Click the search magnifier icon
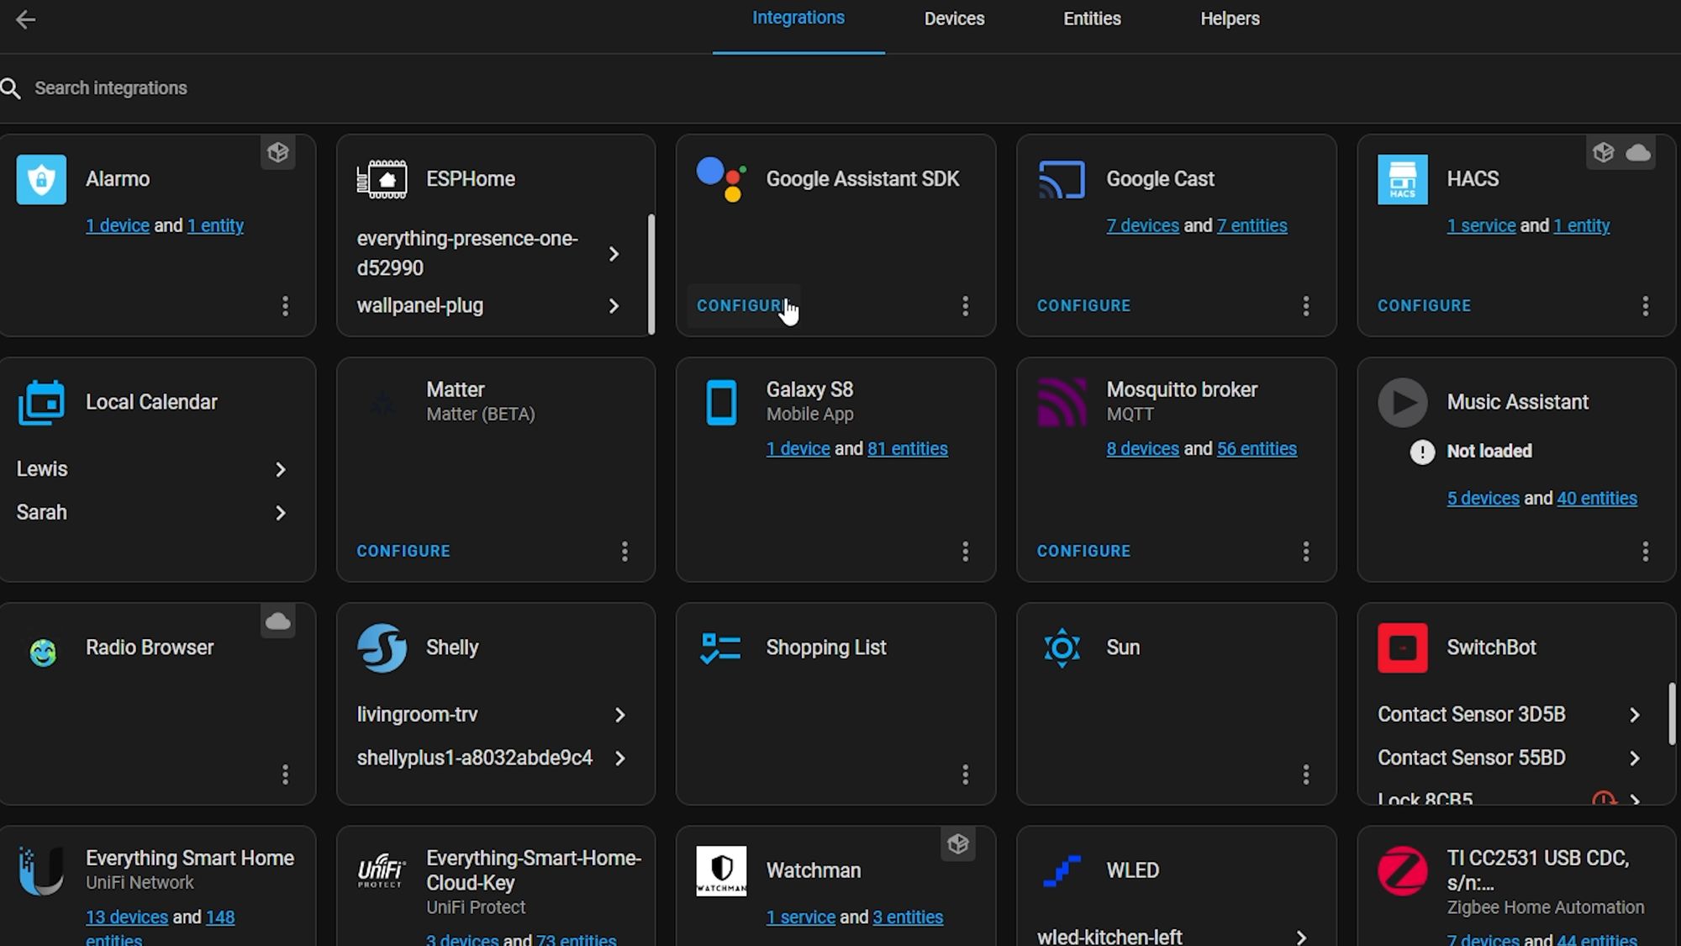The width and height of the screenshot is (1681, 946). pos(11,88)
